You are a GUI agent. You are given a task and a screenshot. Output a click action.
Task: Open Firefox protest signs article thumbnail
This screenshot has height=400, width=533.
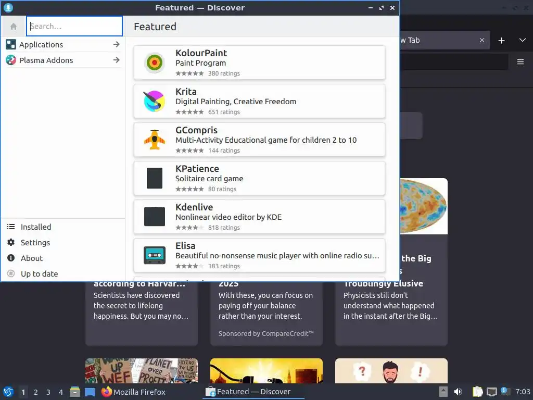point(142,371)
